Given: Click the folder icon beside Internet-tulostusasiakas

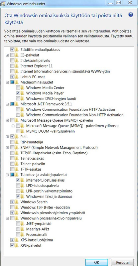Looking at the screenshot, I should tap(22, 180).
